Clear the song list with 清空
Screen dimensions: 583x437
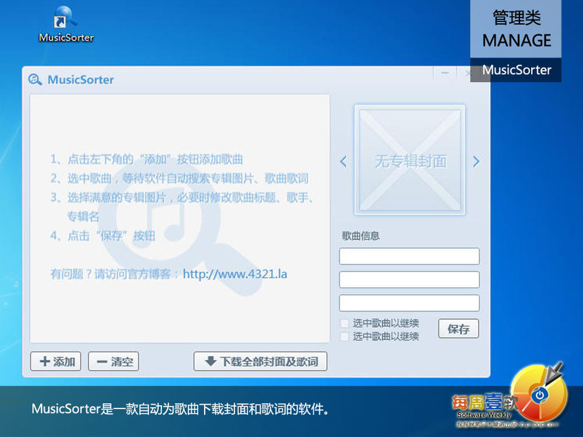114,361
